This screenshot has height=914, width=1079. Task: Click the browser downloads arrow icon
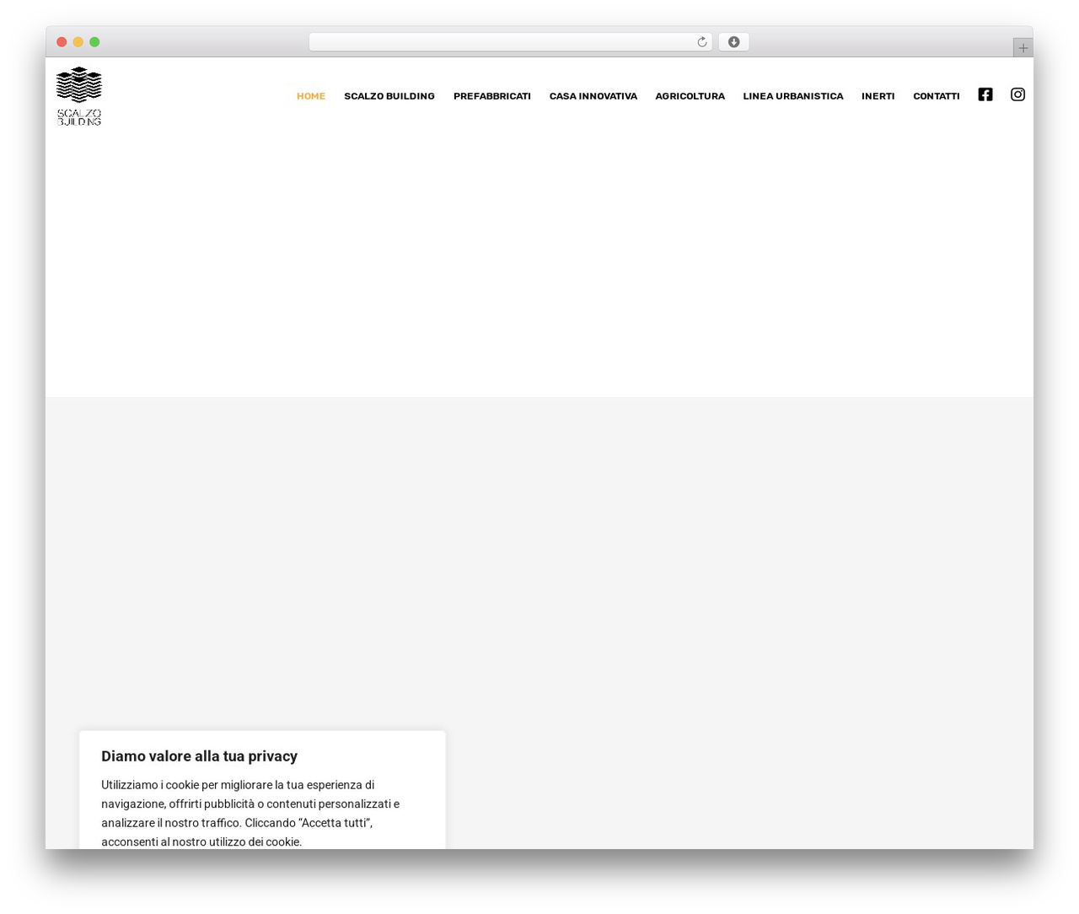click(733, 42)
